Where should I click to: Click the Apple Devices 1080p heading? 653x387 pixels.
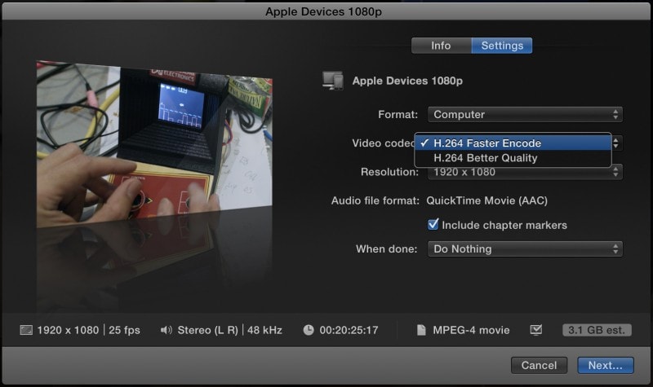pos(407,81)
